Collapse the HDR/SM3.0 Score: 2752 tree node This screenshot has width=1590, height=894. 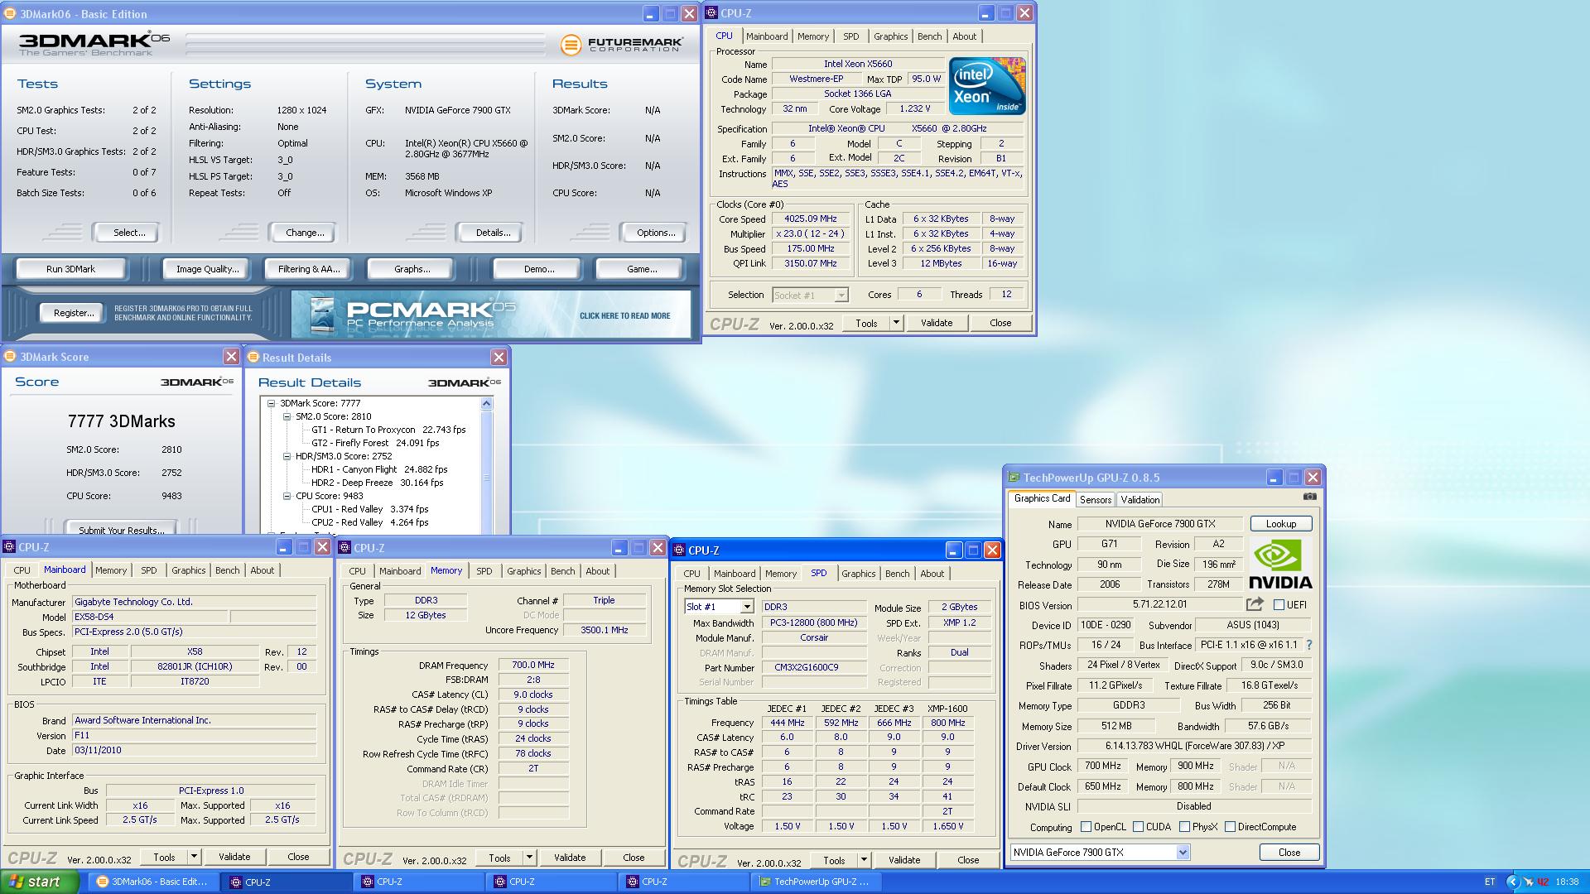point(287,456)
